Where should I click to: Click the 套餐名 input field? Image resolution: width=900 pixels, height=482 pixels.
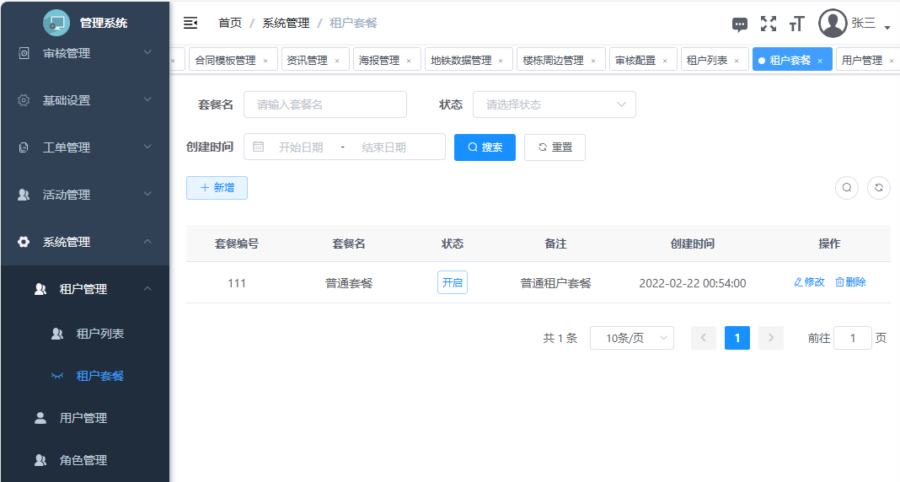(325, 104)
